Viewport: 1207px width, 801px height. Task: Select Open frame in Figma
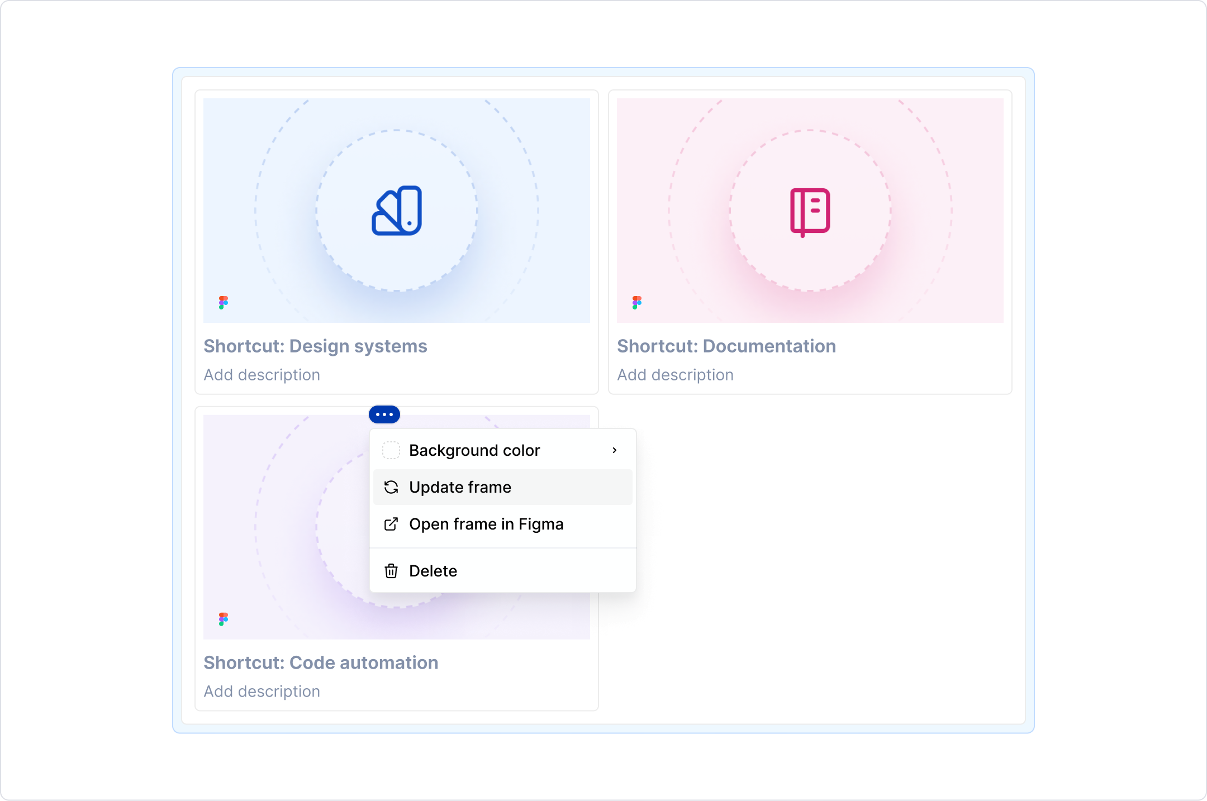(x=486, y=524)
